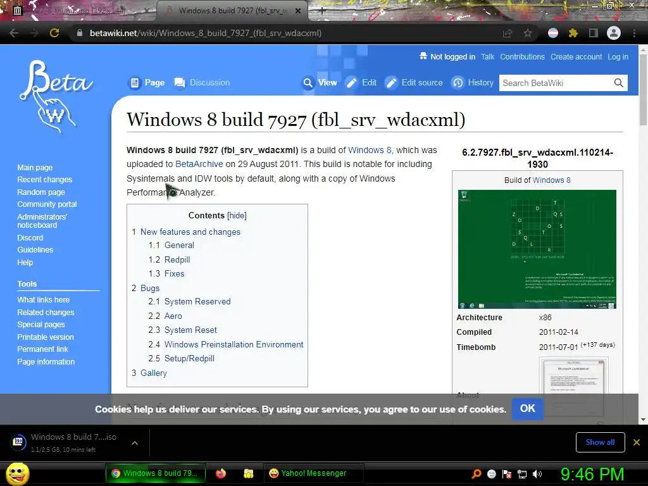Image resolution: width=648 pixels, height=486 pixels.
Task: Go to Main page in sidebar
Action: (x=35, y=168)
